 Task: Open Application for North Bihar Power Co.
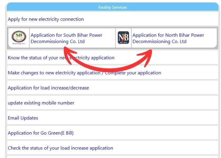[168, 38]
